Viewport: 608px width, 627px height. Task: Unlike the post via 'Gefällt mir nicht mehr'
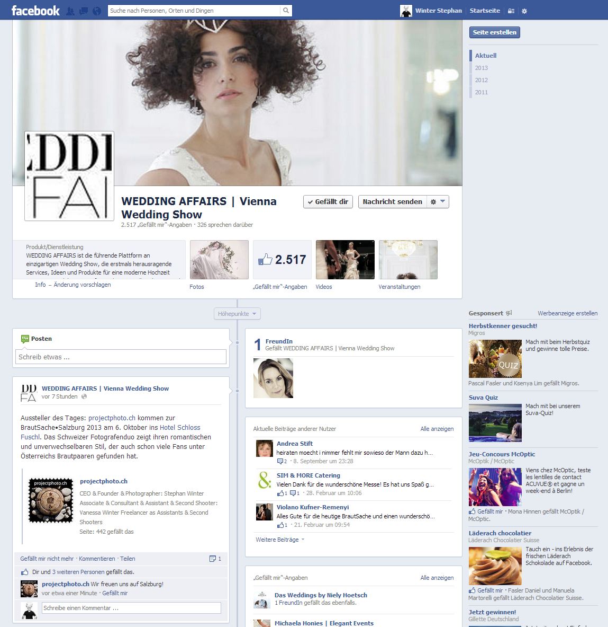47,559
